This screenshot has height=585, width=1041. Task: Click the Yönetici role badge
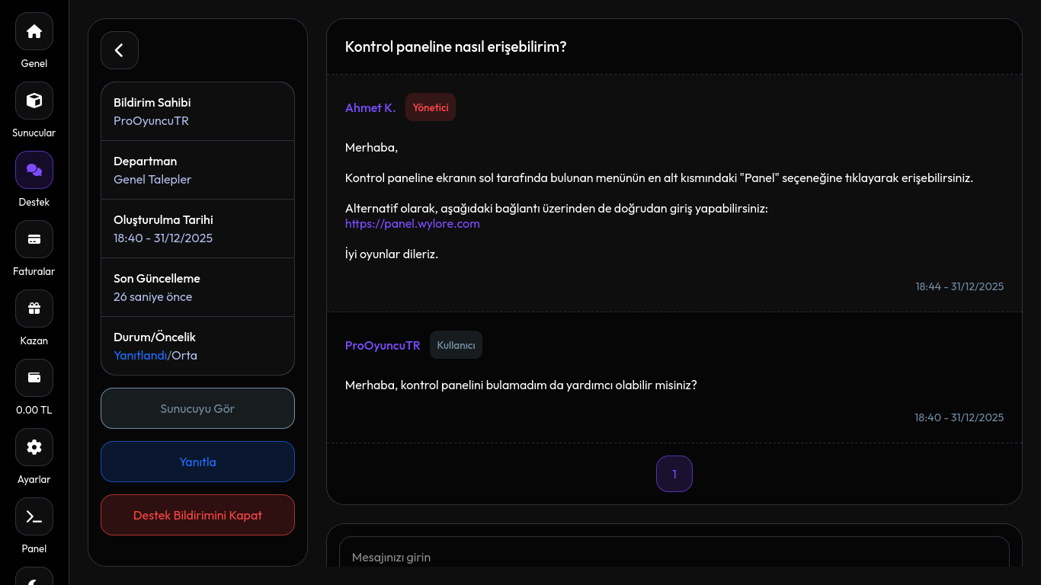tap(431, 107)
